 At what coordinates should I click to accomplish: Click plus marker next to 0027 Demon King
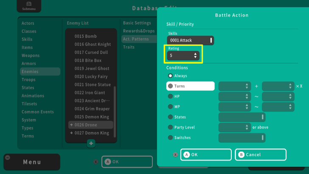tap(71, 133)
